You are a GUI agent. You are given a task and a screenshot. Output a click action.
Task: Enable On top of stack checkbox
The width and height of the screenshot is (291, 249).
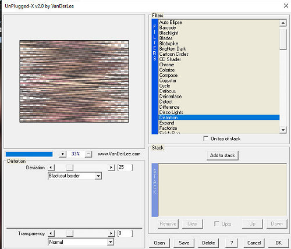pyautogui.click(x=205, y=138)
